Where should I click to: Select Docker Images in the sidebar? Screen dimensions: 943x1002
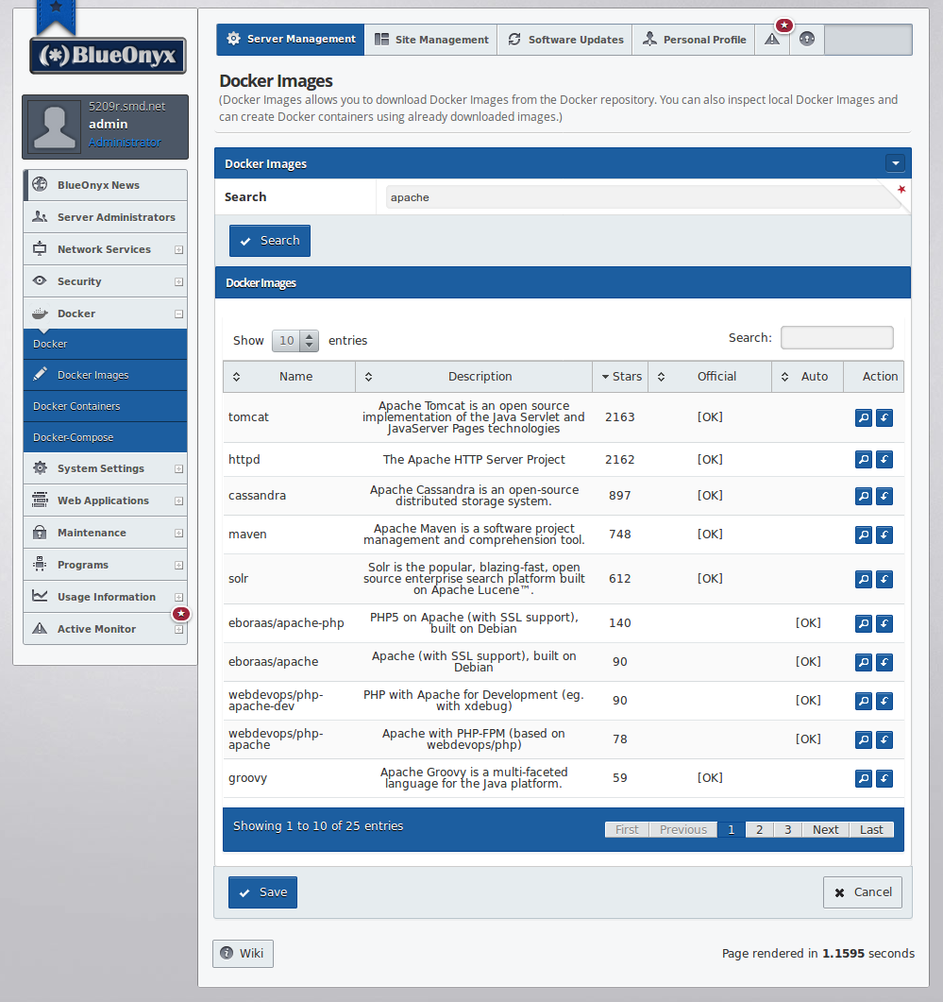(106, 375)
